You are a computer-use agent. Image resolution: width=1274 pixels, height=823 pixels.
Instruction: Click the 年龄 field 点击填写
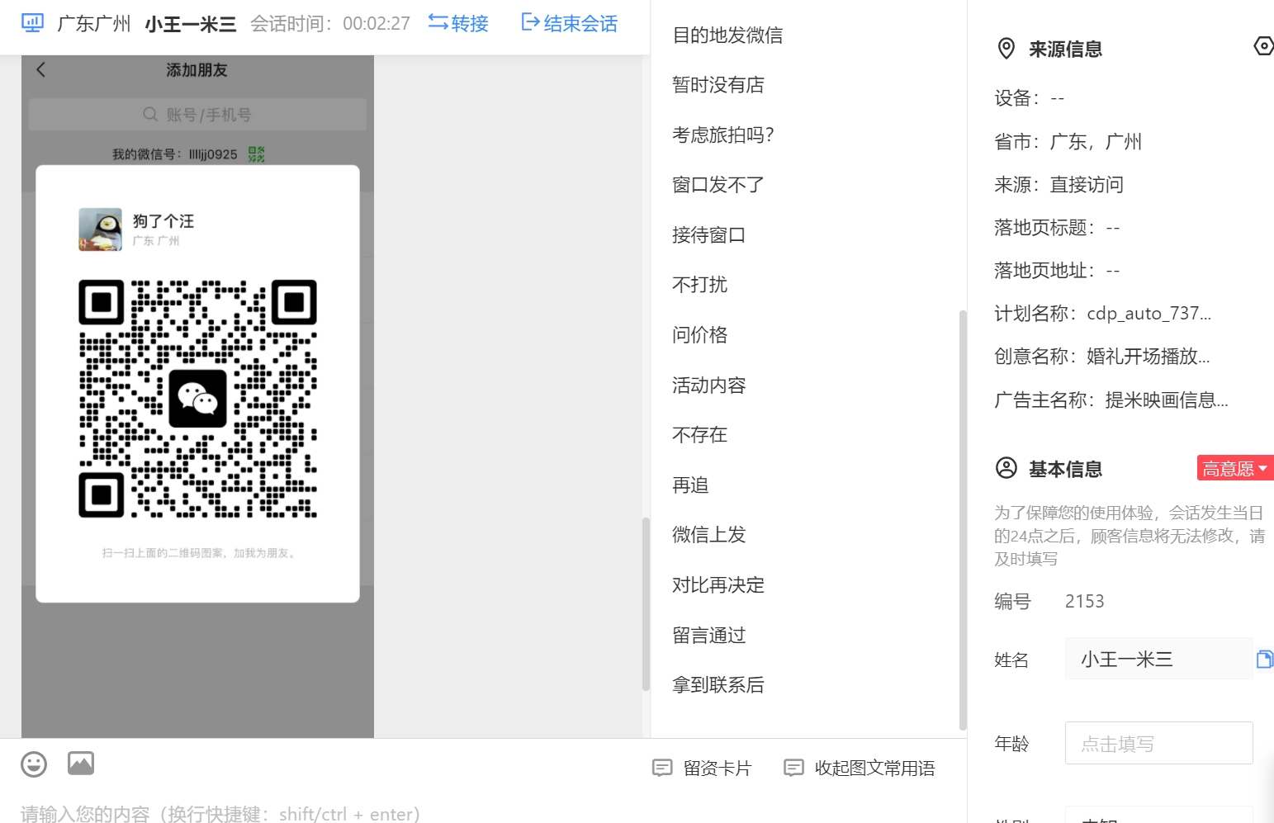pos(1159,743)
